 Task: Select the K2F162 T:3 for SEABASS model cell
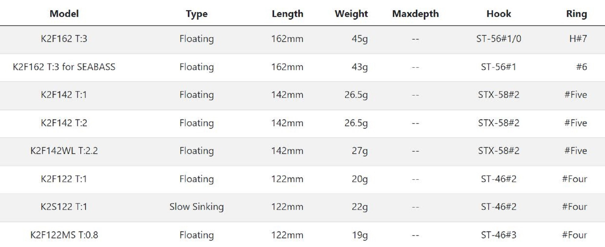pos(64,67)
